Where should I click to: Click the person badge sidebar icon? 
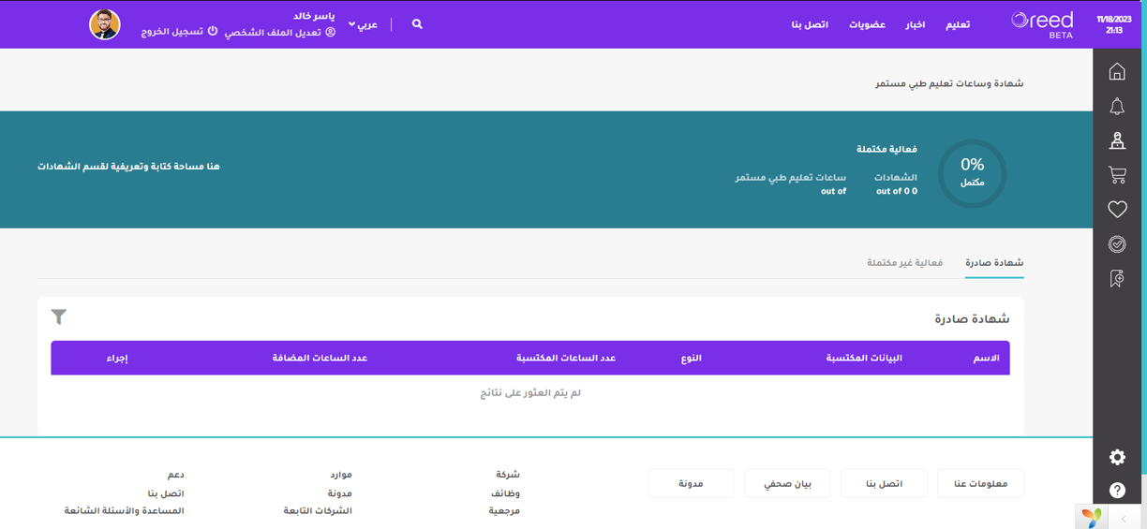pyautogui.click(x=1117, y=140)
